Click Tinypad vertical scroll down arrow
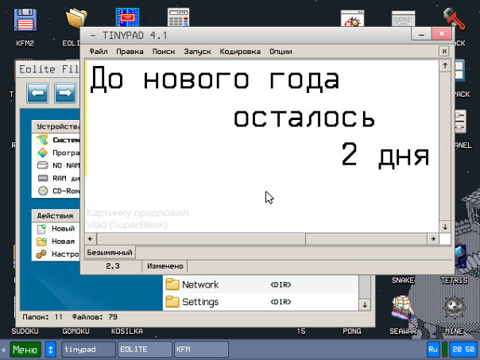Viewport: 480px width, 360px height. [445, 226]
